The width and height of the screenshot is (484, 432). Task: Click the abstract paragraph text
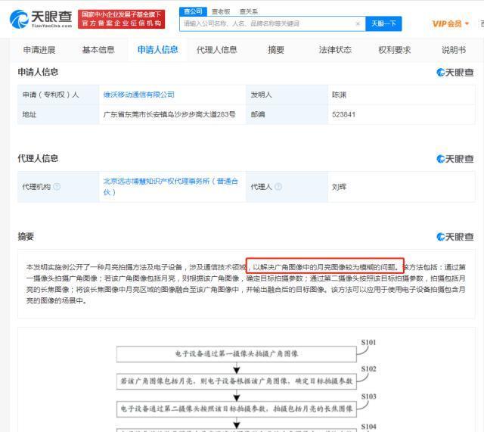[246, 284]
